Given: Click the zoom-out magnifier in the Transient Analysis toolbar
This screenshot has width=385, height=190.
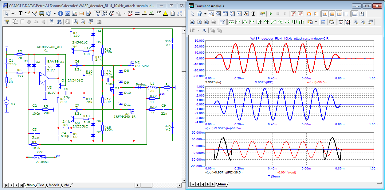Looking at the screenshot, I should tap(363, 22).
